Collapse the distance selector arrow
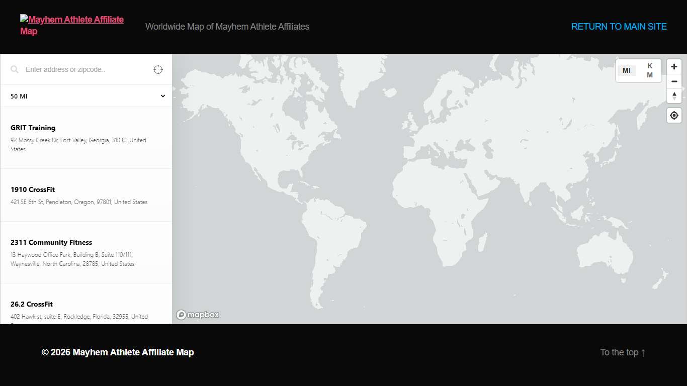The height and width of the screenshot is (386, 687). 162,95
